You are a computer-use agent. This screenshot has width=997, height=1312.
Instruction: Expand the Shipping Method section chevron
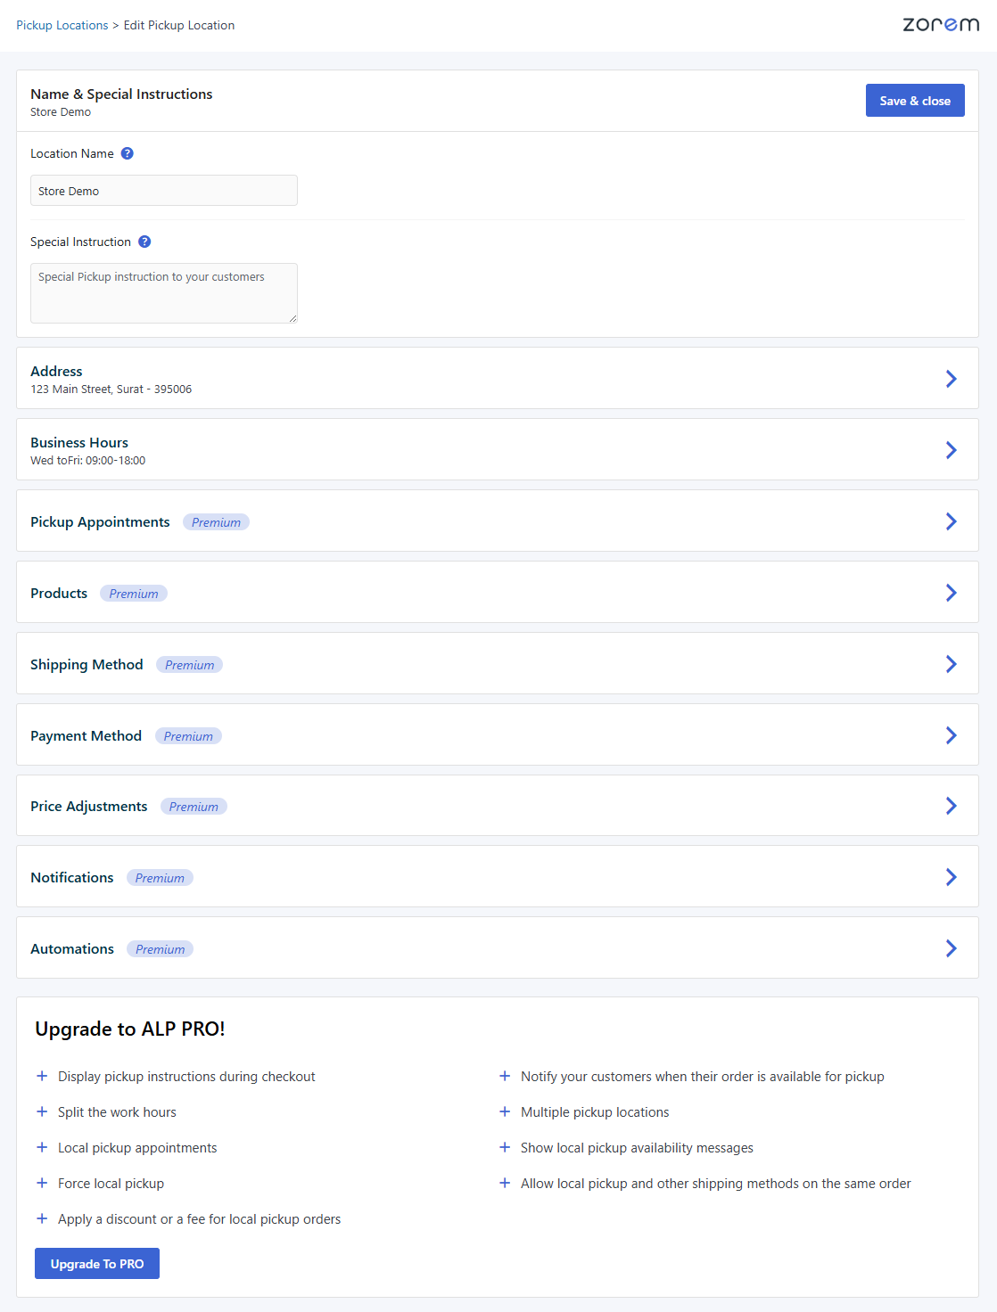(x=952, y=664)
